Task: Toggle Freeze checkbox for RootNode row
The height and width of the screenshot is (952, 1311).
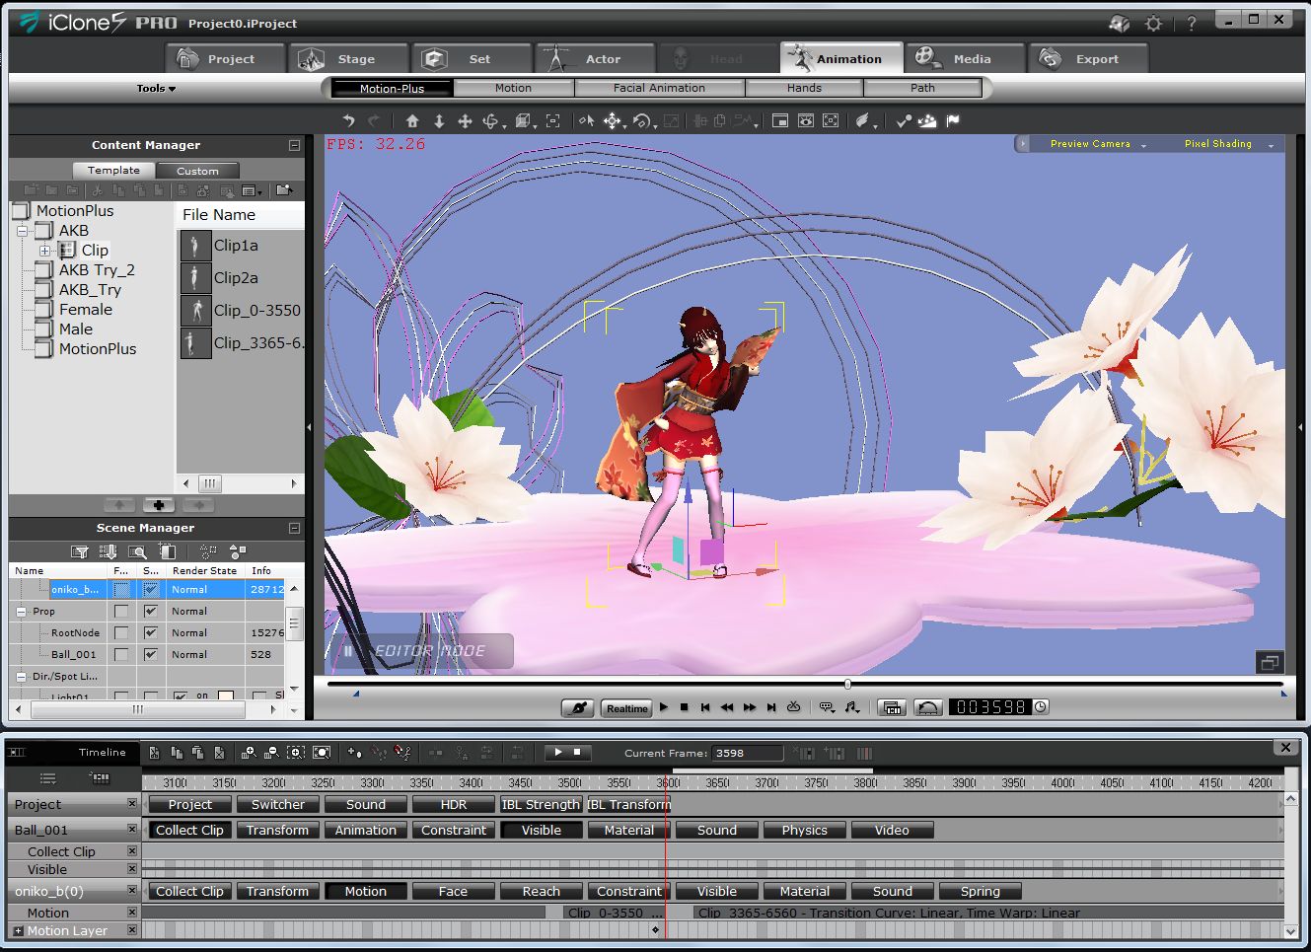Action: pos(121,632)
